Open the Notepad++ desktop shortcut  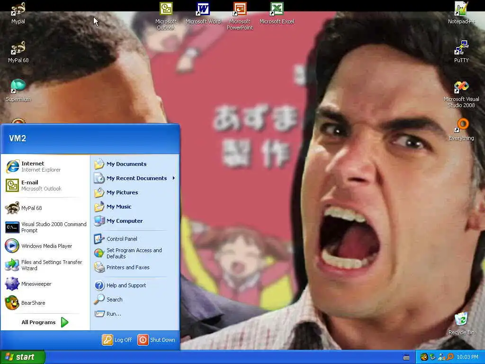[x=461, y=13]
